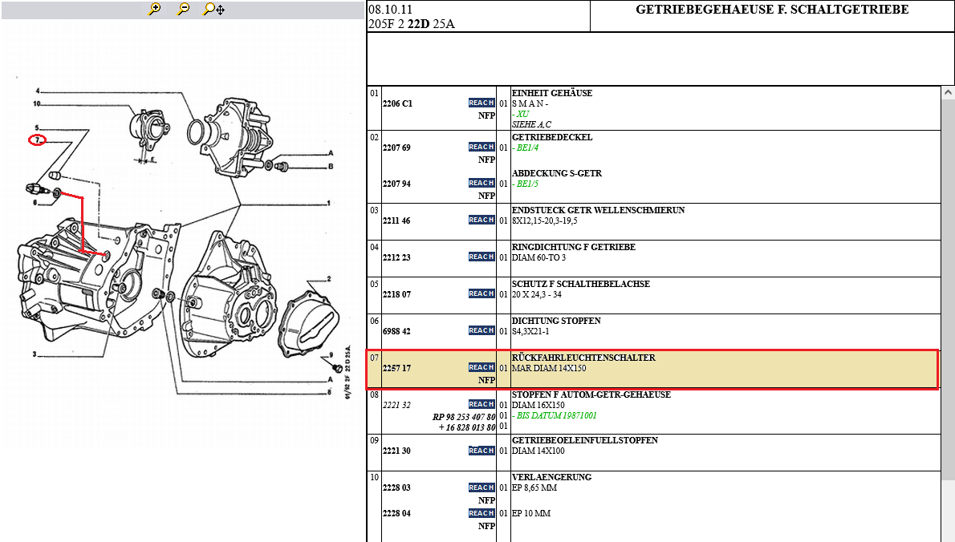Open REACH badge for part 2221 30

[482, 451]
